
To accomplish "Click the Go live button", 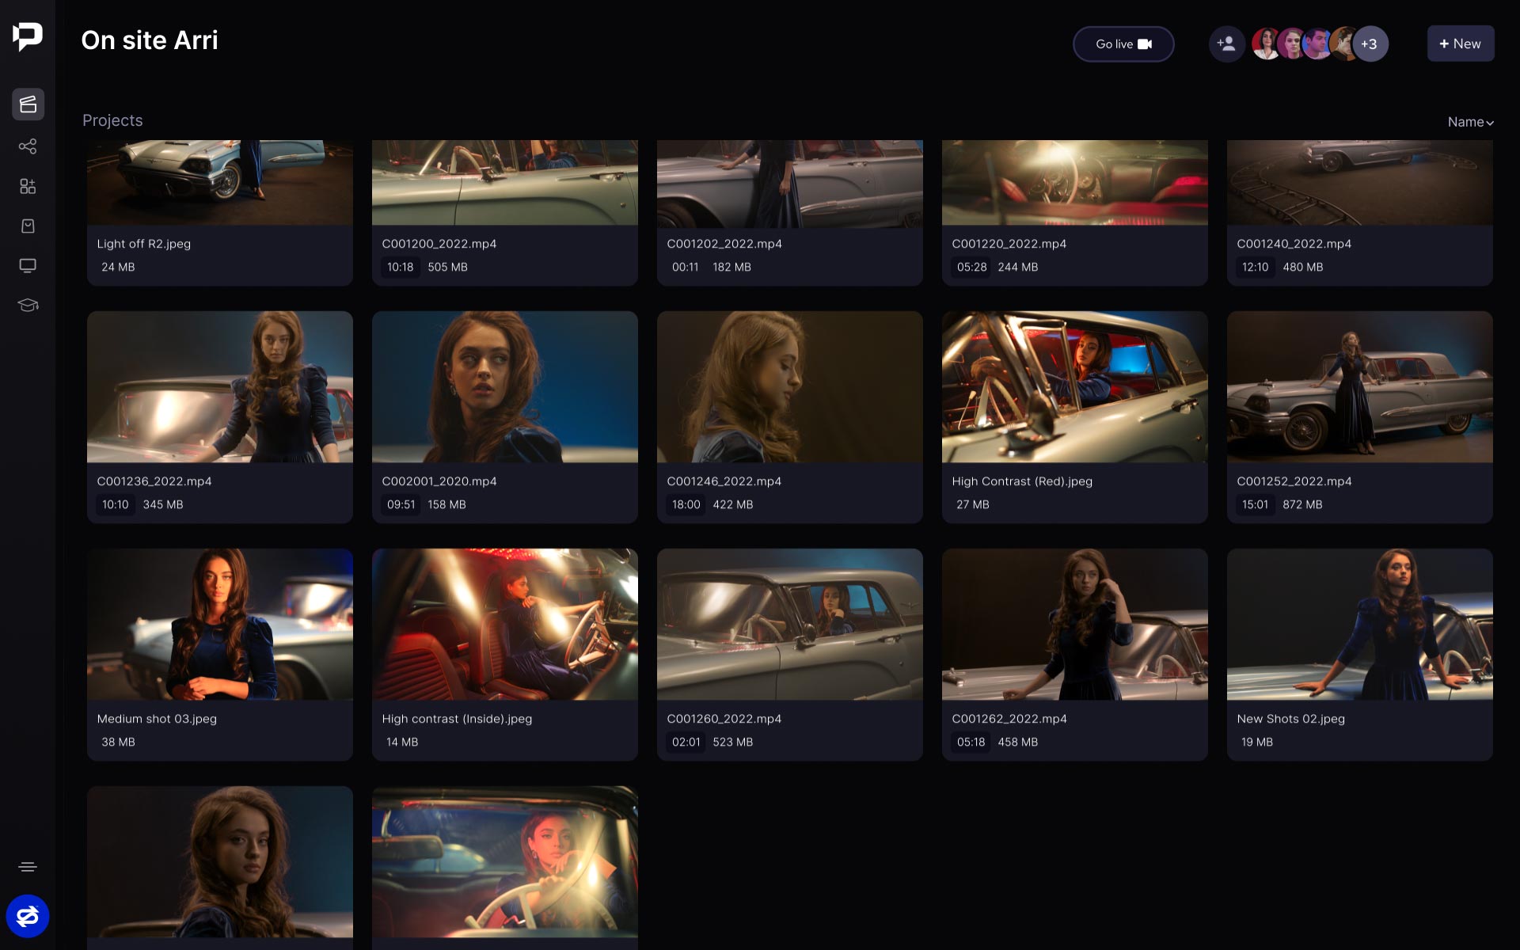I will click(1123, 44).
